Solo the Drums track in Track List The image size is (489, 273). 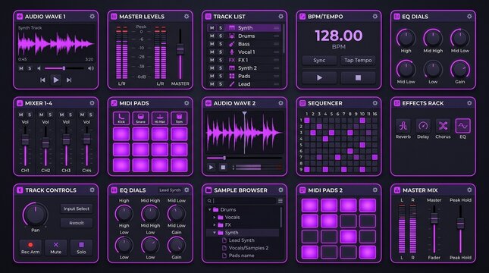pyautogui.click(x=221, y=36)
